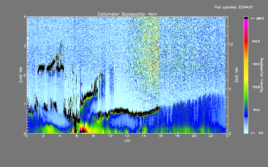268x167 pixels.
Task: Click the black top segment of colorbar
Action: coord(246,18)
